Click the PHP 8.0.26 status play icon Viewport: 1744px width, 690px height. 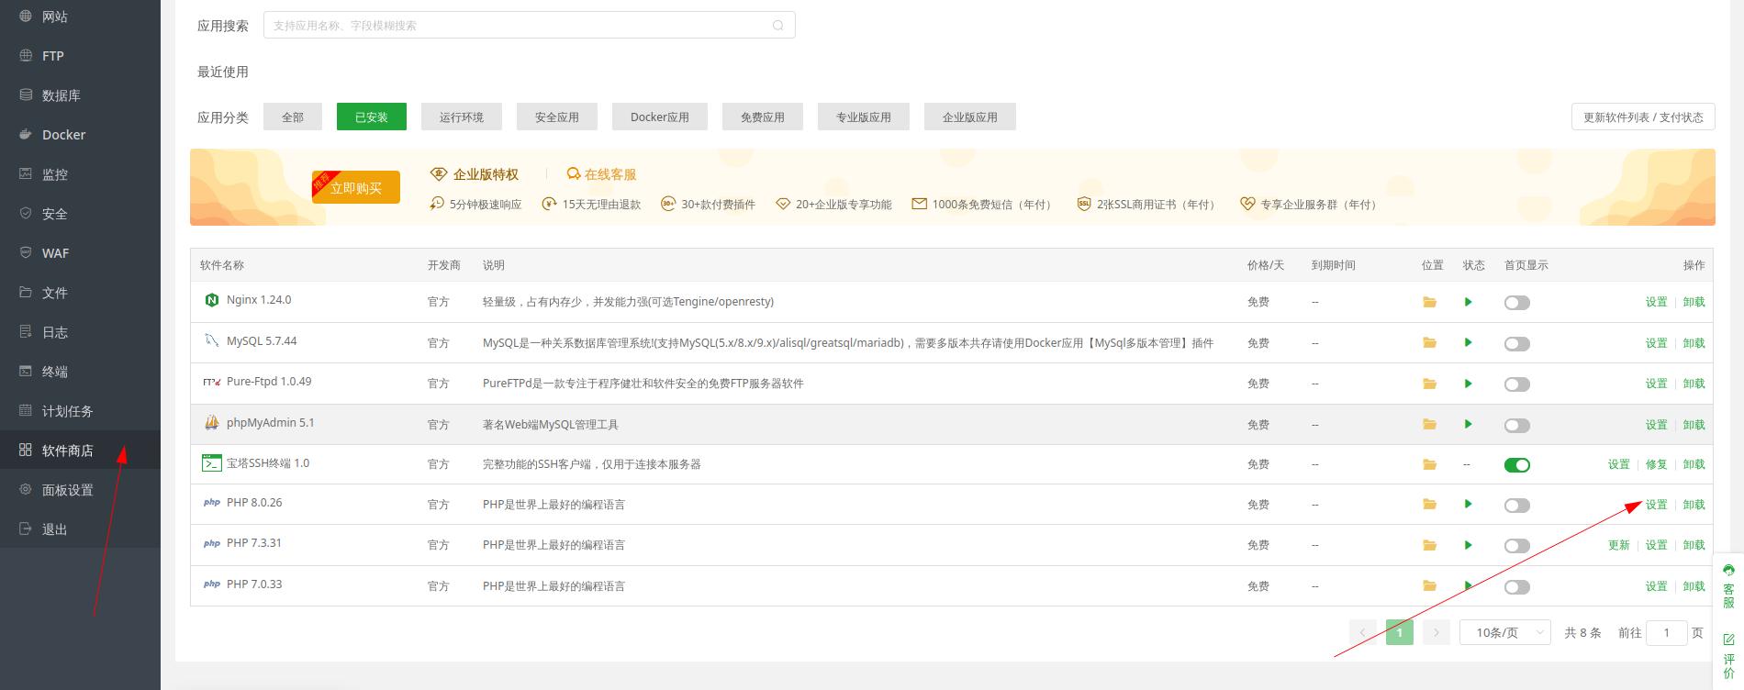pyautogui.click(x=1468, y=504)
